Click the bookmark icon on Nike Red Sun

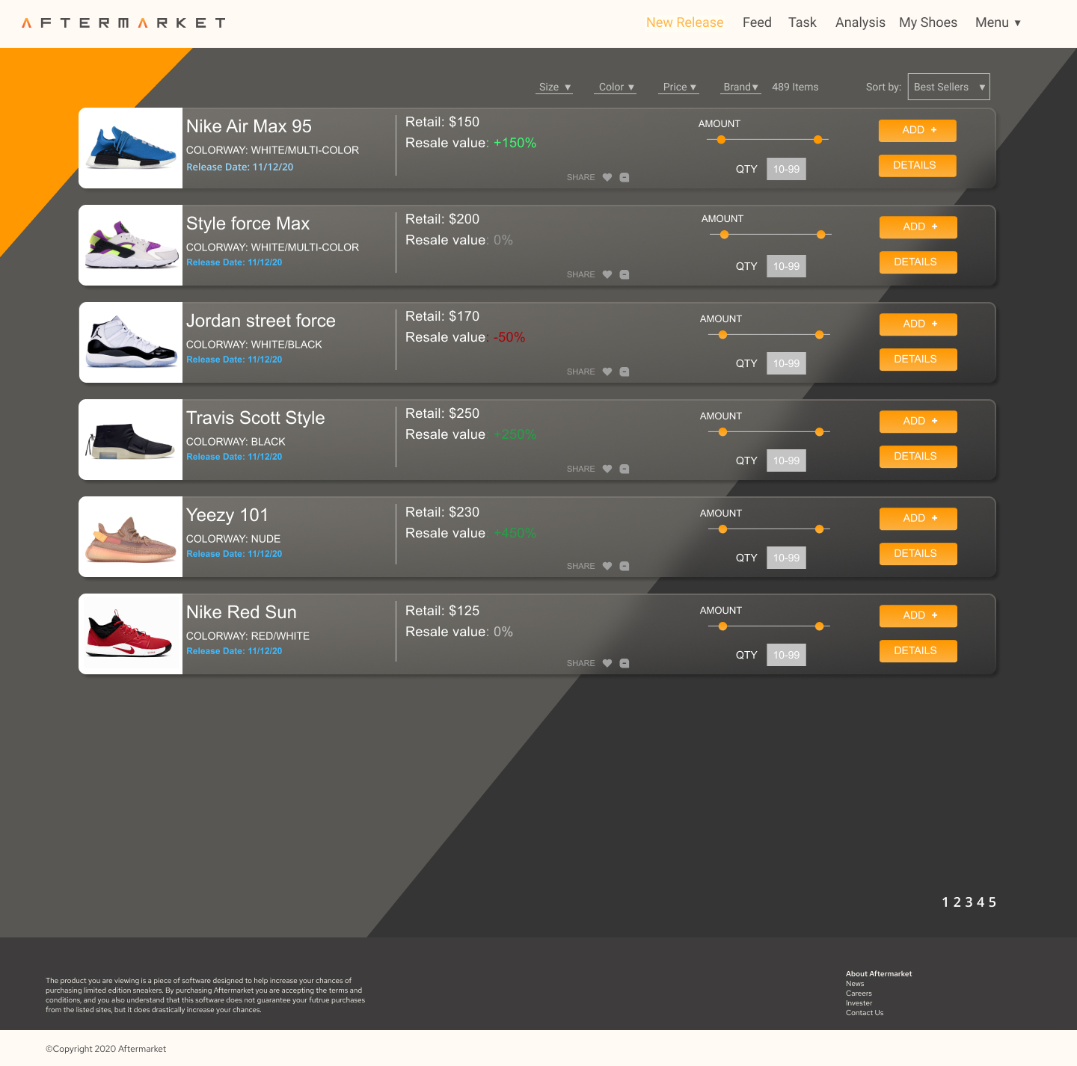coord(625,663)
